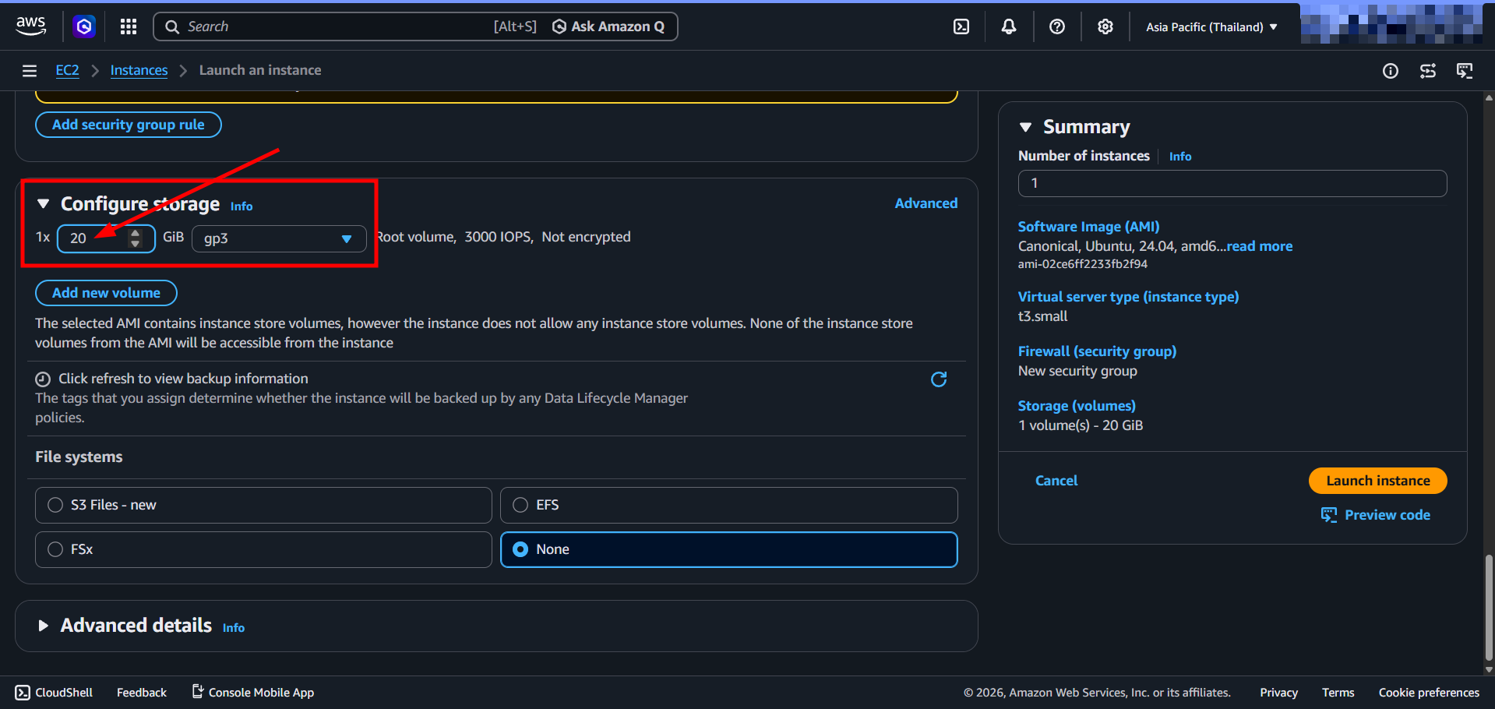Click the Cancel button
1495x709 pixels.
point(1056,481)
